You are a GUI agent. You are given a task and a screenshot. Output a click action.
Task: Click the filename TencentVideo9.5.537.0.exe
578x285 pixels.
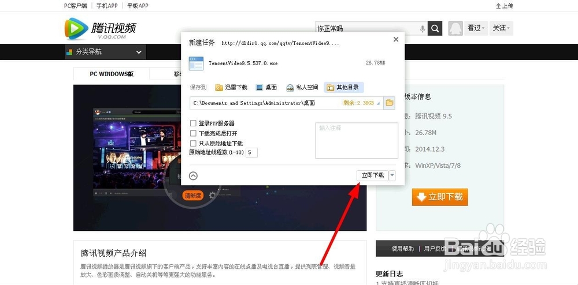243,63
